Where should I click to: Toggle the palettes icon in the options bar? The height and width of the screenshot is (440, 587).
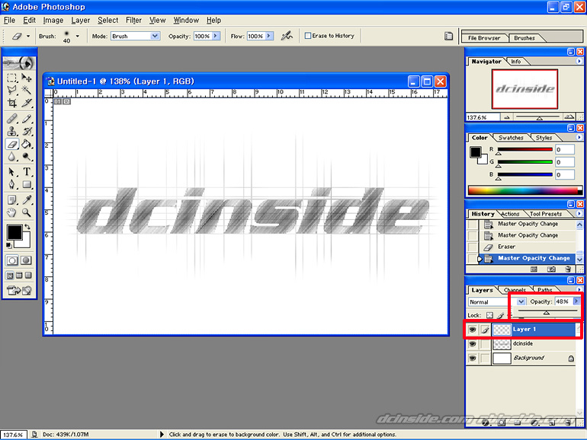point(448,36)
